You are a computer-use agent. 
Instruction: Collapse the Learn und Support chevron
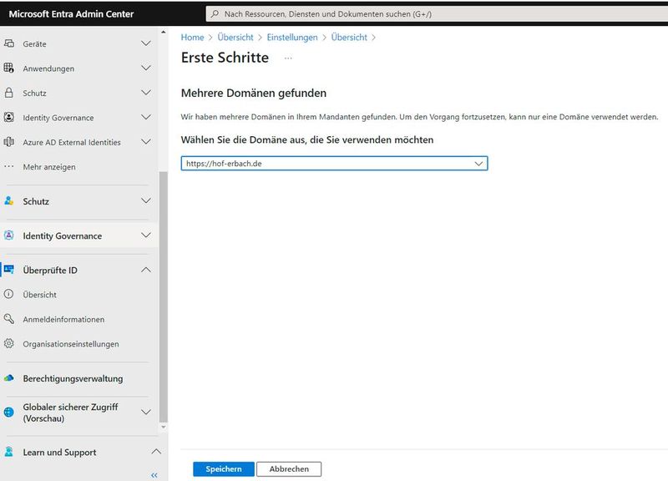(156, 451)
